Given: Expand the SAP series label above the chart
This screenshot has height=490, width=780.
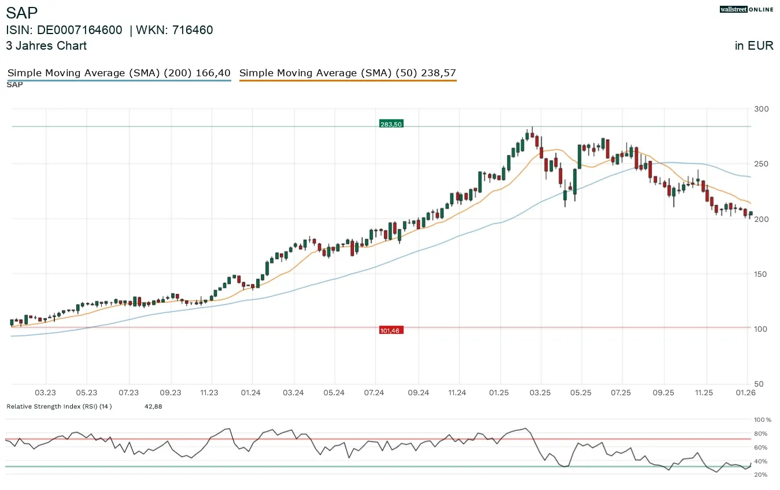Looking at the screenshot, I should coord(14,84).
